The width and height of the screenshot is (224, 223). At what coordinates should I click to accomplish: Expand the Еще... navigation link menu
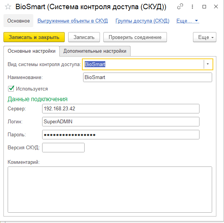pyautogui.click(x=188, y=21)
